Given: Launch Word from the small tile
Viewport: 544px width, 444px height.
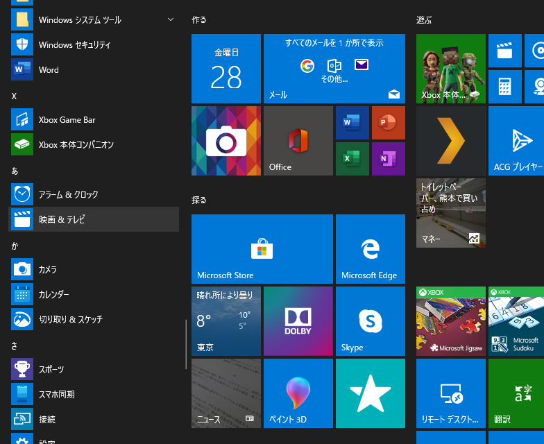Looking at the screenshot, I should (x=352, y=123).
